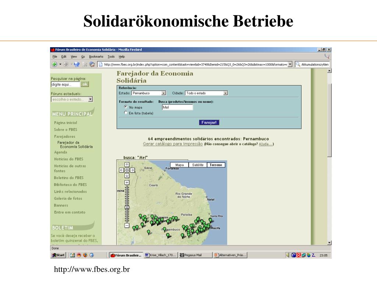Zoom in the map with plus button

[x=127, y=183]
